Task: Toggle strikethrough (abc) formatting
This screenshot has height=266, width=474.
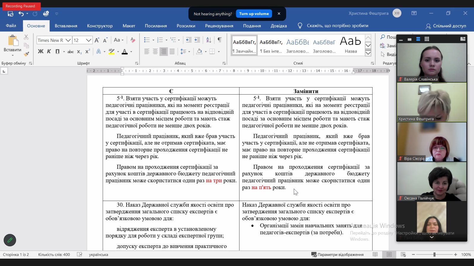Action: [x=71, y=51]
